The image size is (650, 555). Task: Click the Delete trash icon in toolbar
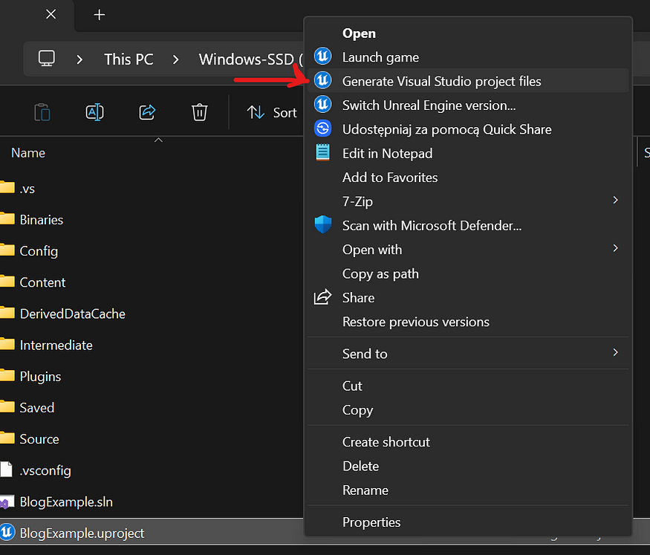coord(199,112)
